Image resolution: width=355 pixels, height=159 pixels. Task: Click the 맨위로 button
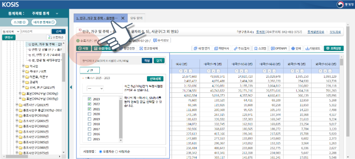click(9, 37)
